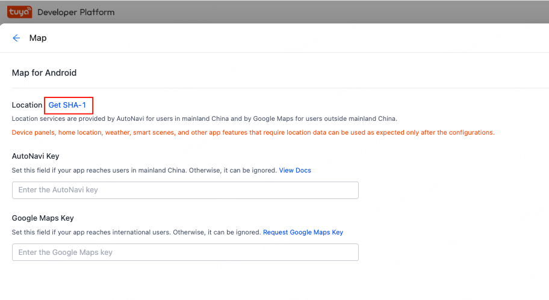Click the Developer Platform header title
This screenshot has width=549, height=300.
tap(76, 12)
